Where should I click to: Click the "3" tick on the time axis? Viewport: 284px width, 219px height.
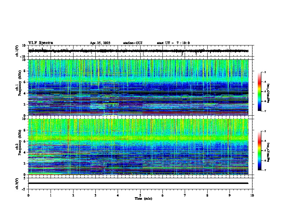(x=95, y=195)
